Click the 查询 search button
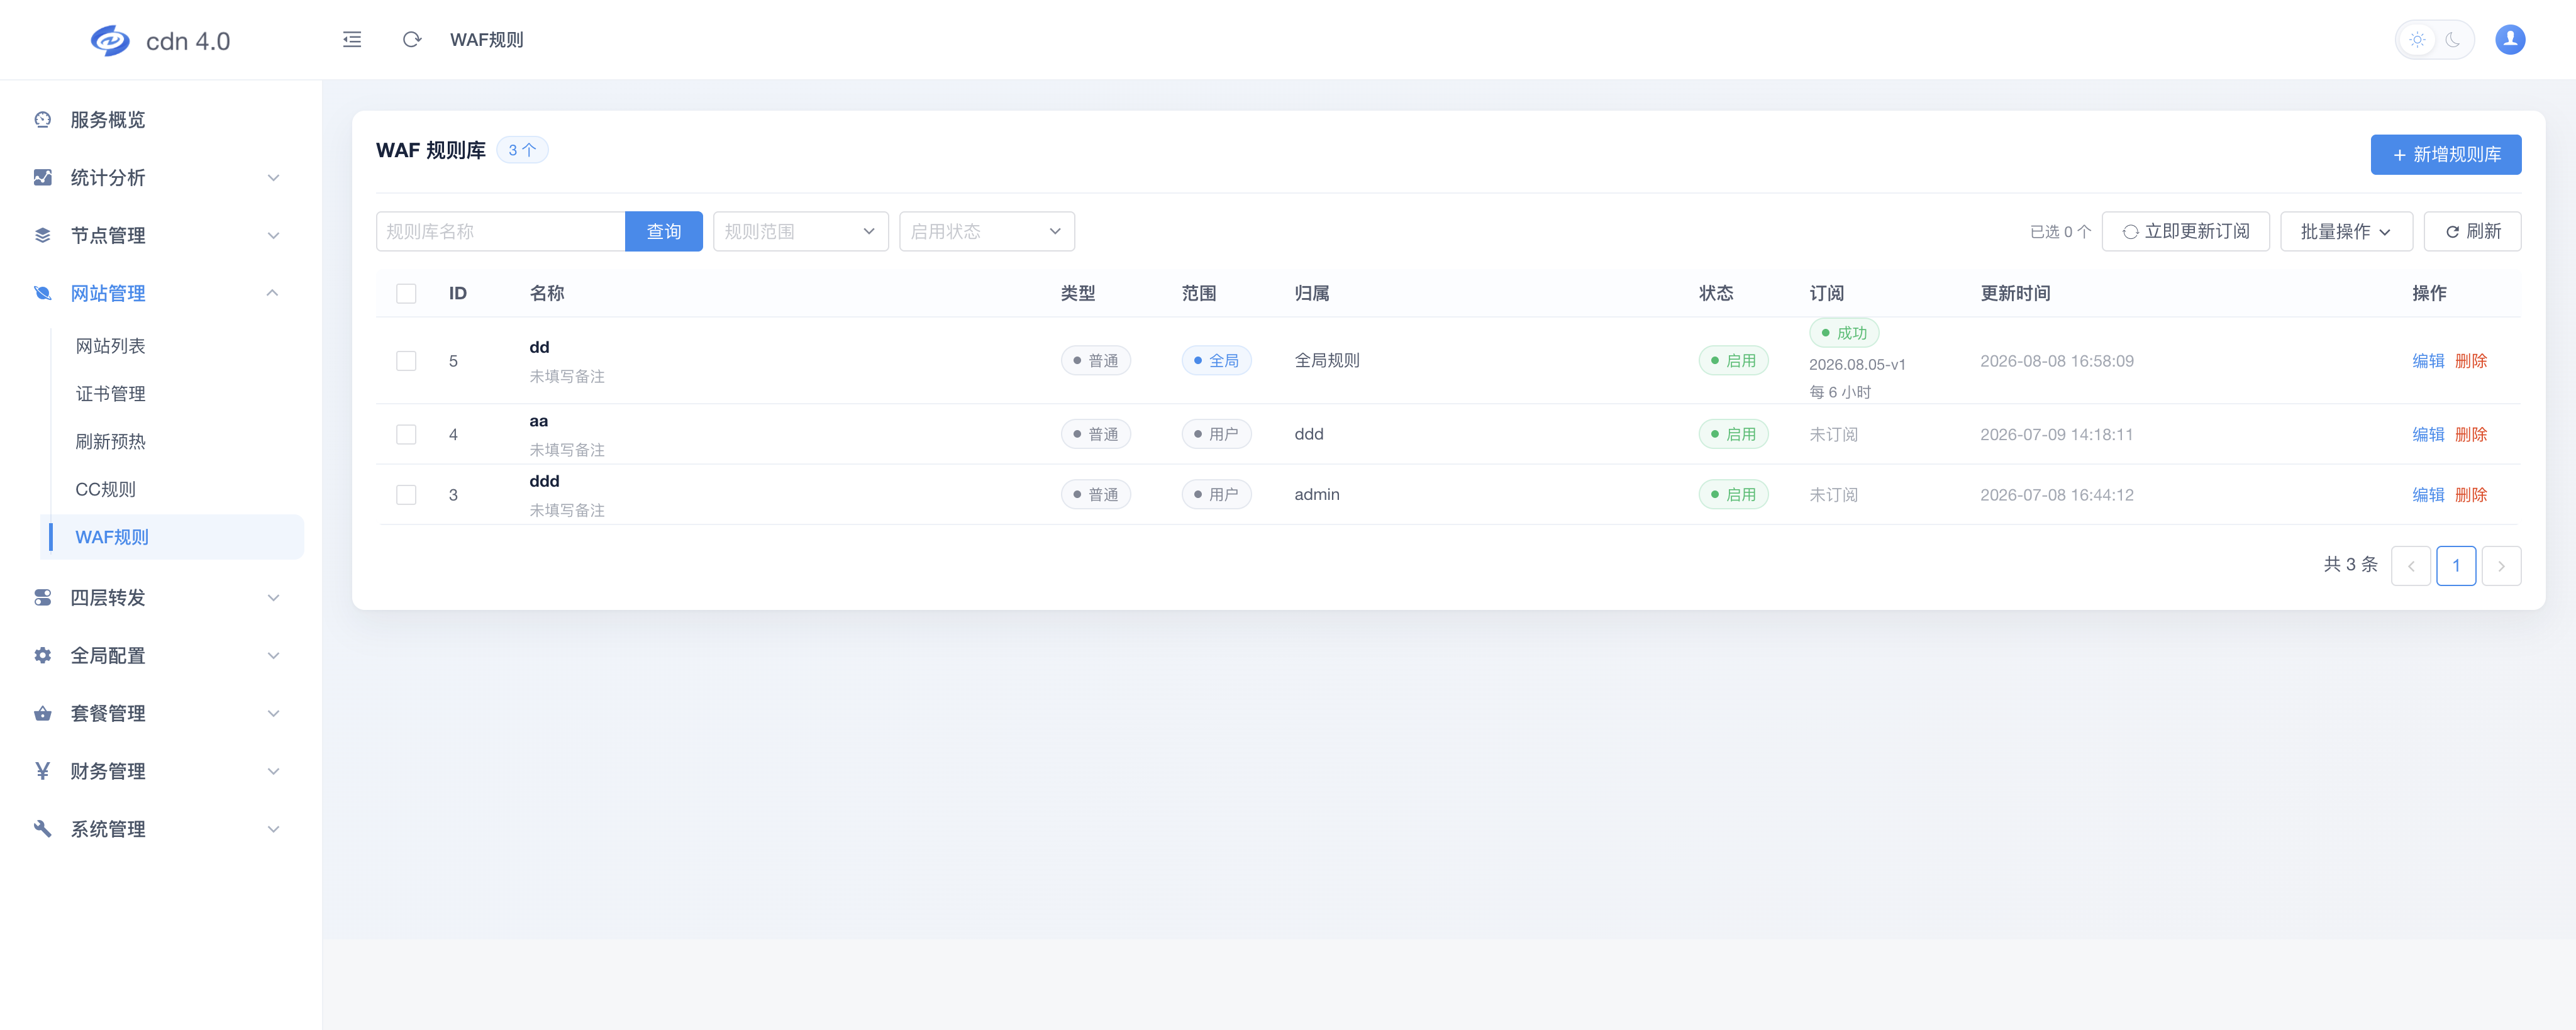The image size is (2576, 1030). pos(664,232)
